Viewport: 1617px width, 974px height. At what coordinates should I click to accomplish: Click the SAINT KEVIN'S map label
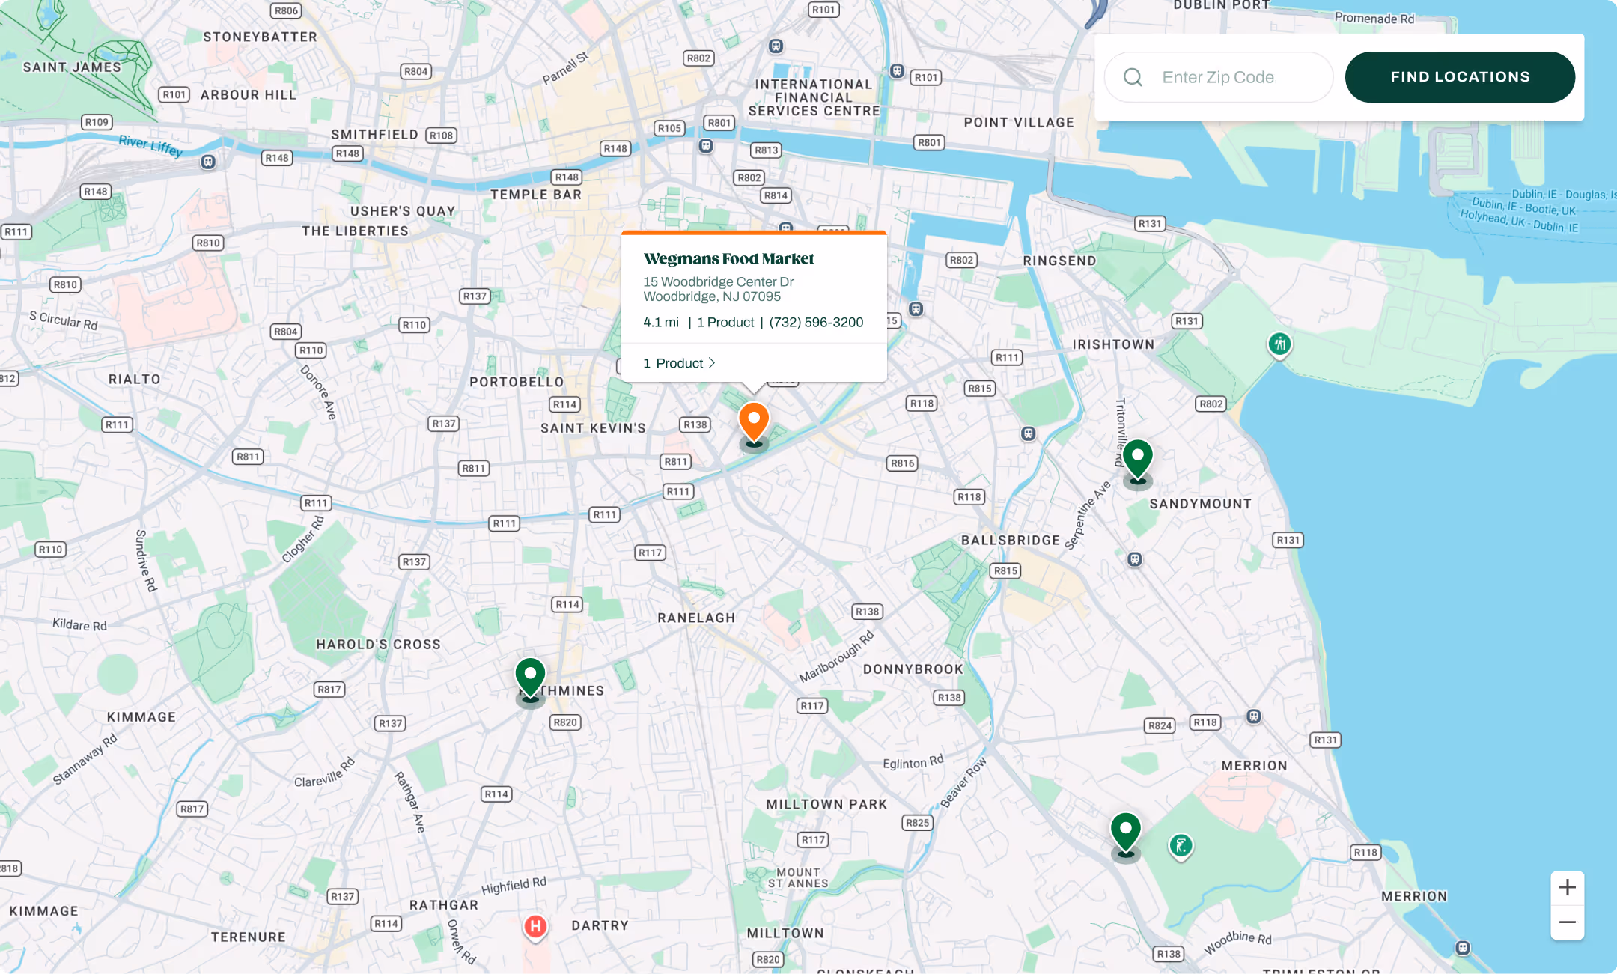(x=593, y=428)
